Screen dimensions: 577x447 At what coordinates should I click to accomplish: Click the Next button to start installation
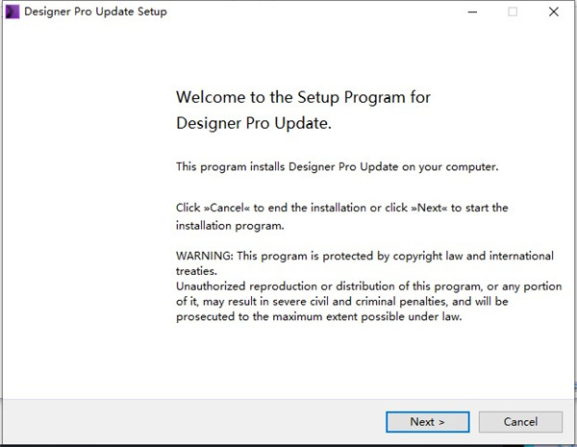(427, 421)
